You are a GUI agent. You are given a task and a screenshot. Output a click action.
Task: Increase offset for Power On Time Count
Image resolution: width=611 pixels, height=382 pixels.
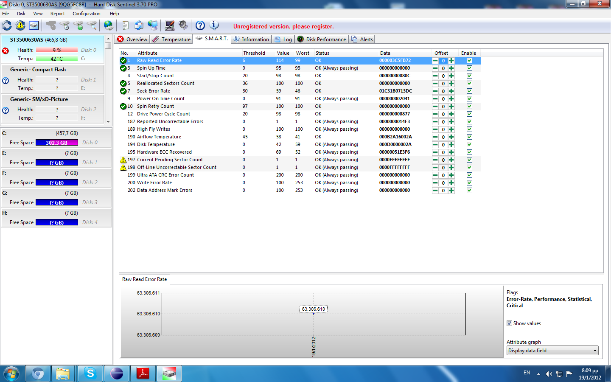451,99
